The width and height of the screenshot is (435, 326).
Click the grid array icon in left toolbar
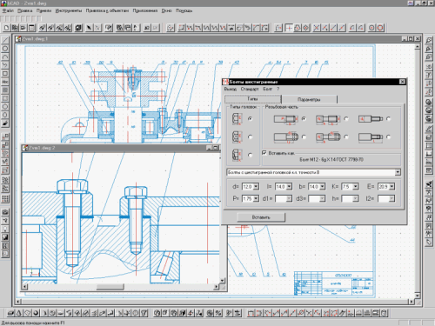pos(5,199)
